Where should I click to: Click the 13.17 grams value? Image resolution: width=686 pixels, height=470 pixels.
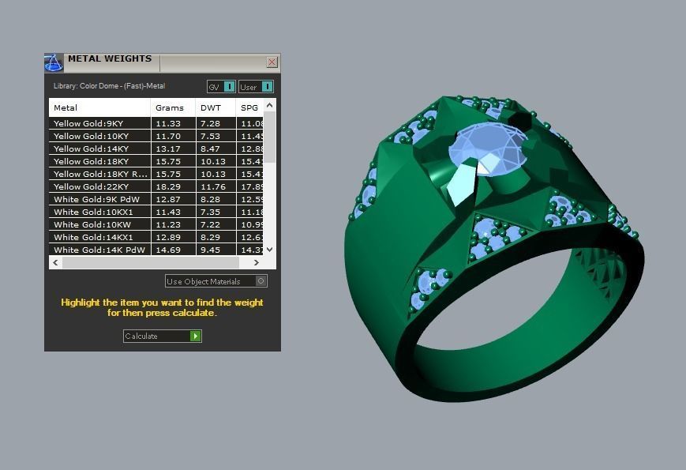point(168,149)
